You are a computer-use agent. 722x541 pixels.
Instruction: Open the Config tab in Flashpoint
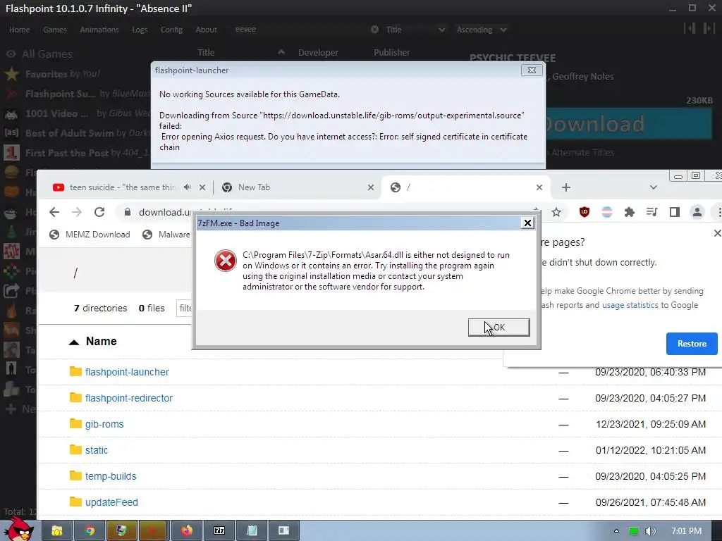click(171, 30)
